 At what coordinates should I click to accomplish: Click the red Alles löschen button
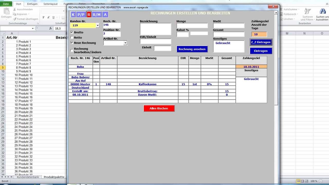click(159, 108)
